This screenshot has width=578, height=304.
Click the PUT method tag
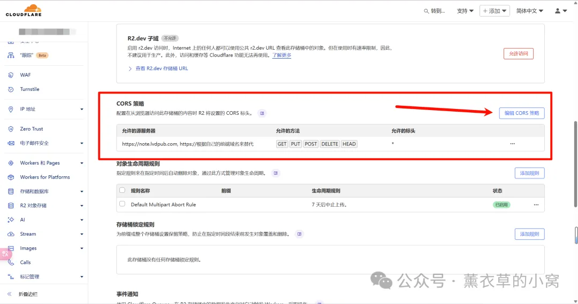pyautogui.click(x=295, y=144)
